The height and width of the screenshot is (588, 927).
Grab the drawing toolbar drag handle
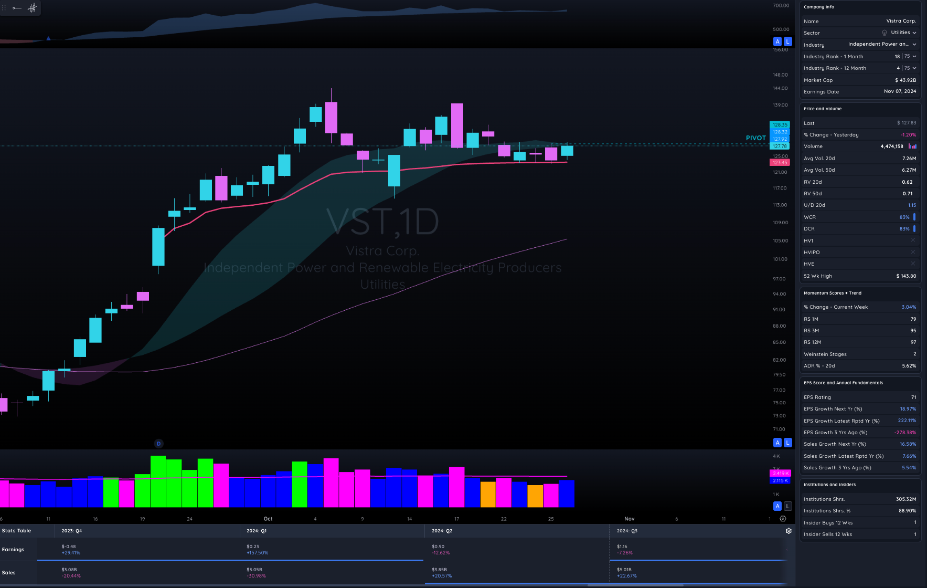coord(4,8)
